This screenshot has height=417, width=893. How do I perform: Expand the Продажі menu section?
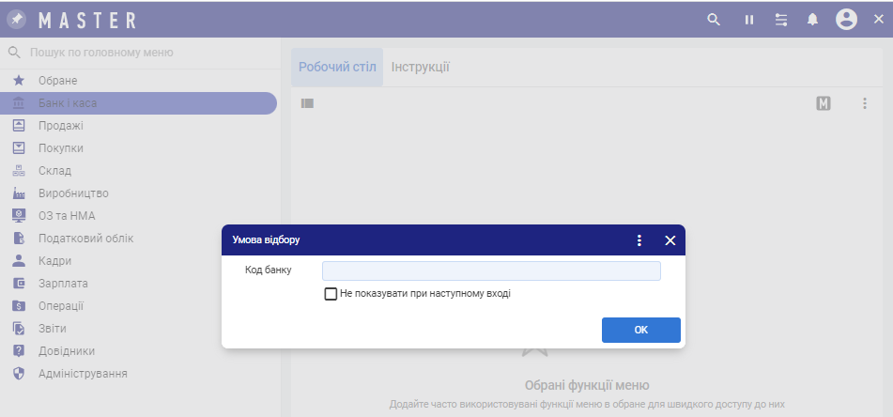coord(60,126)
